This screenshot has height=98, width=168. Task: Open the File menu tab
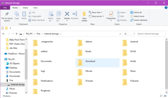[x=5, y=8]
